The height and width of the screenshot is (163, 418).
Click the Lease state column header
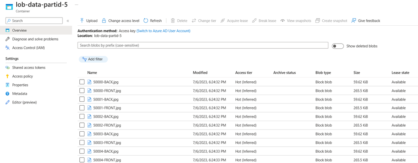pos(400,73)
